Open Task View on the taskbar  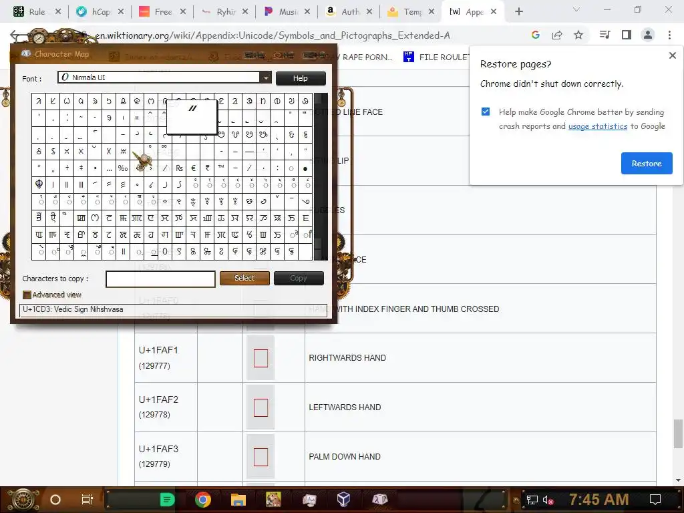[x=88, y=500]
